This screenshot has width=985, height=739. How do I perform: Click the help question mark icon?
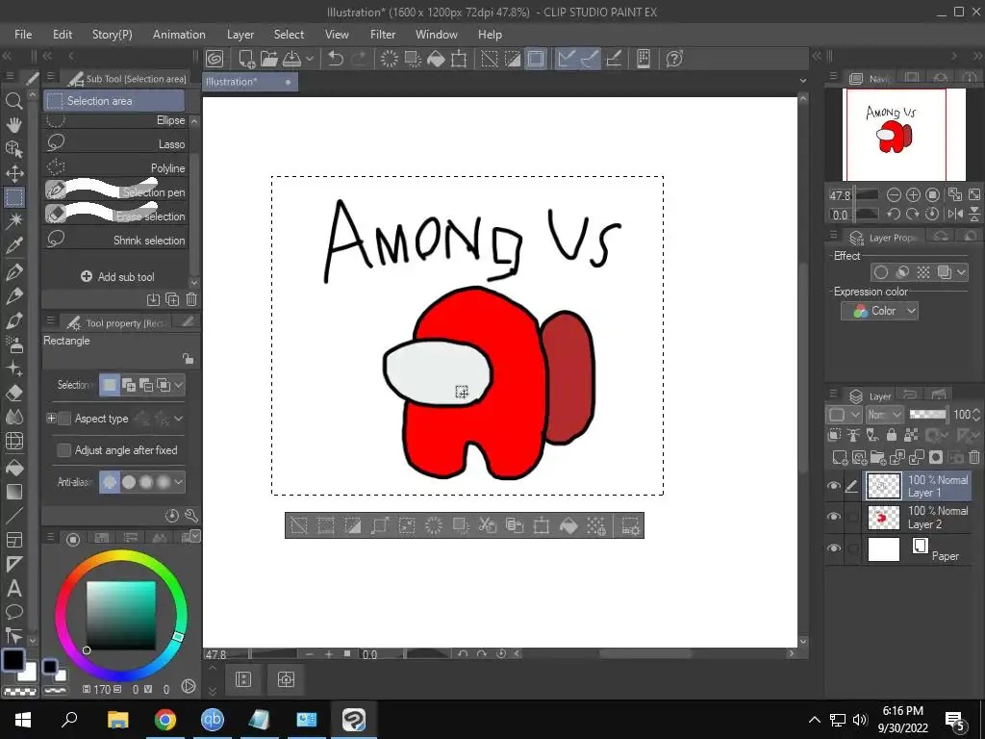click(674, 59)
